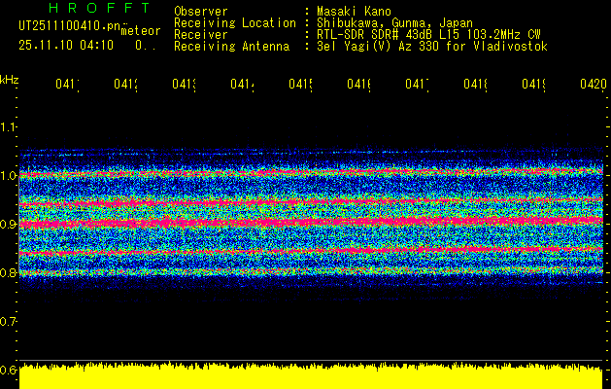This screenshot has width=611, height=389.
Task: Select the Receiving Location label
Action: pos(235,22)
